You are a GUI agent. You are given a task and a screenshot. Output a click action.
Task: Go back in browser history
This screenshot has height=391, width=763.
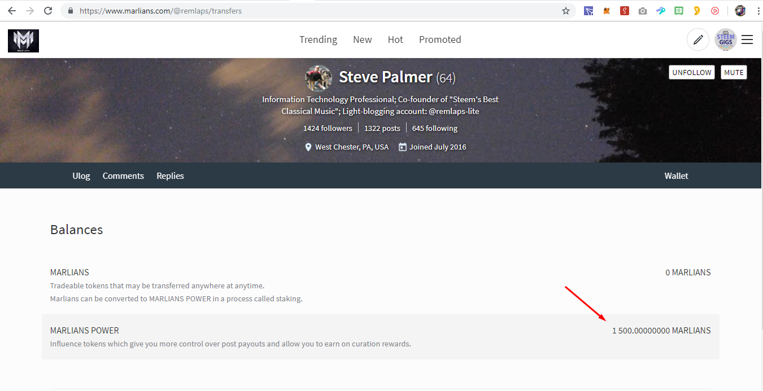tap(12, 11)
